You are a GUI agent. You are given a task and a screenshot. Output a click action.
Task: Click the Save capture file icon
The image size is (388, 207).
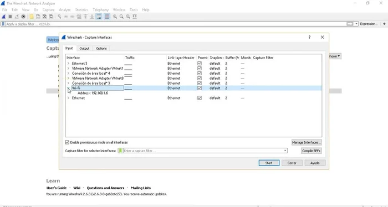pyautogui.click(x=38, y=17)
